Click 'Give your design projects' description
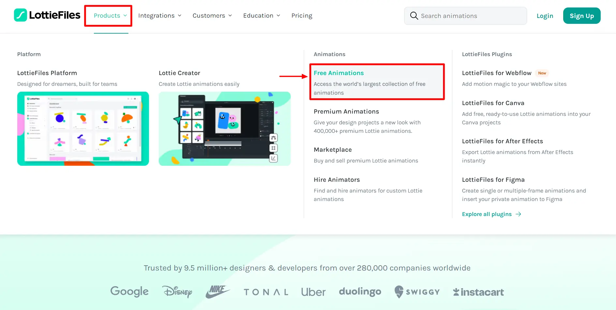Viewport: 616px width, 310px height. point(367,127)
